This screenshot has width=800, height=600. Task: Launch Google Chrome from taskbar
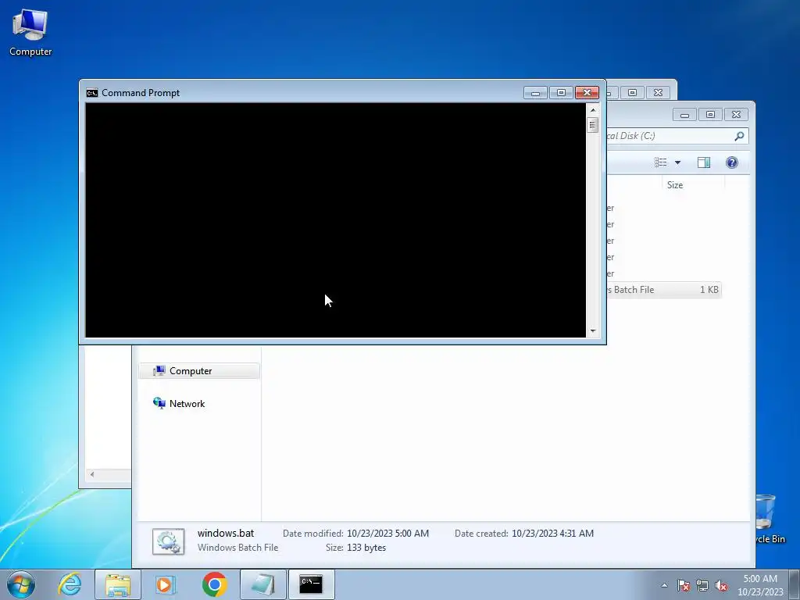pyautogui.click(x=214, y=584)
